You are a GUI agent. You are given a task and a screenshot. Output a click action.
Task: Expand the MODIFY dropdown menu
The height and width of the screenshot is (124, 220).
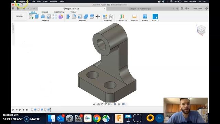pos(82,21)
